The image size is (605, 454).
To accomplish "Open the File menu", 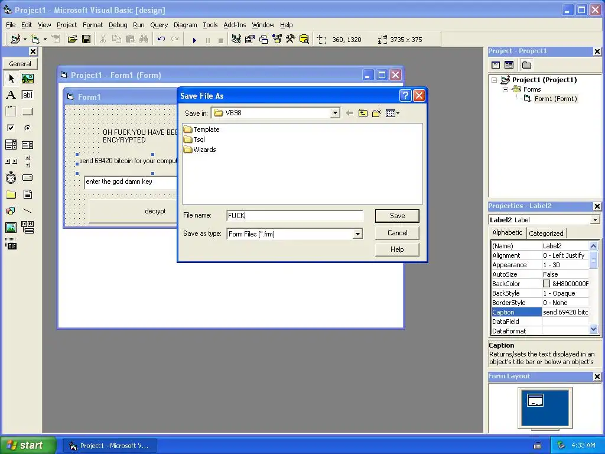I will pyautogui.click(x=11, y=25).
